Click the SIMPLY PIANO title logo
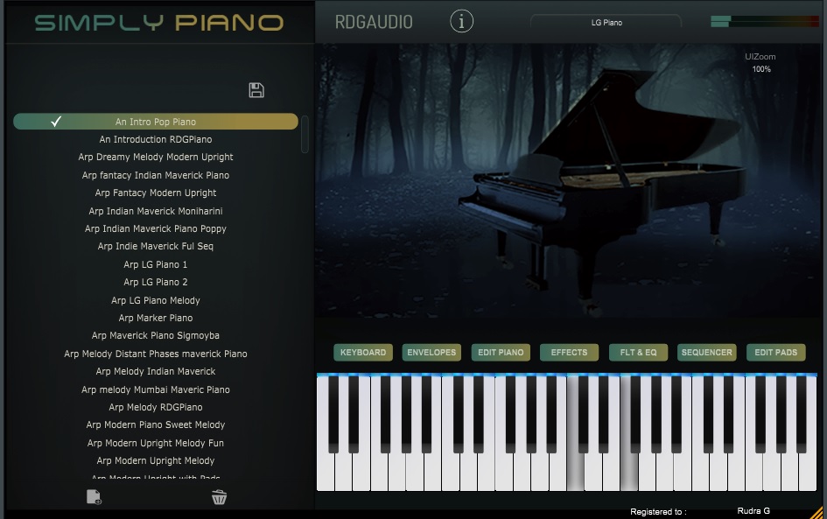 click(x=159, y=23)
